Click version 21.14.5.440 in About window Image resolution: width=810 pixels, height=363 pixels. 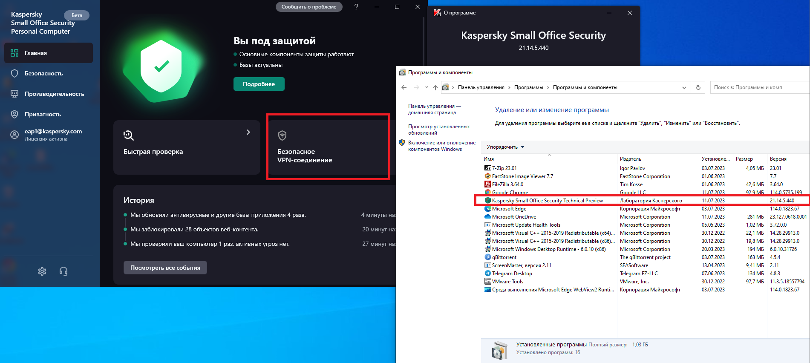click(x=533, y=48)
